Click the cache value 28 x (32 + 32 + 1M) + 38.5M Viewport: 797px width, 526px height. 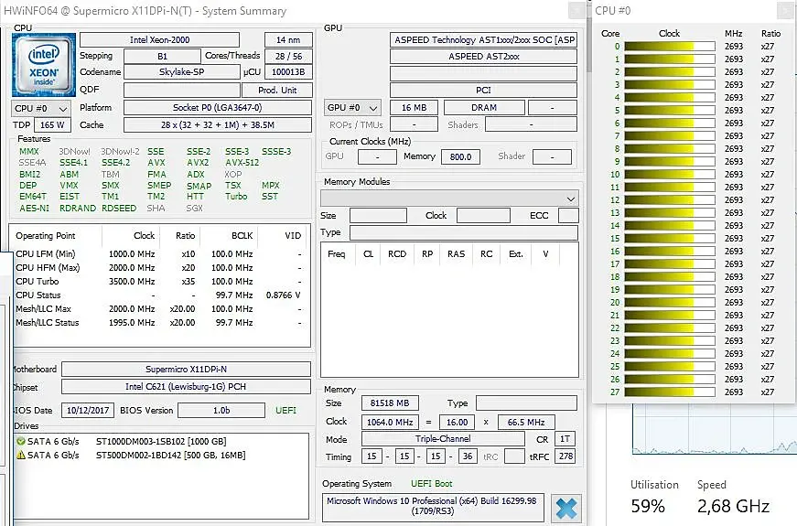pyautogui.click(x=218, y=125)
